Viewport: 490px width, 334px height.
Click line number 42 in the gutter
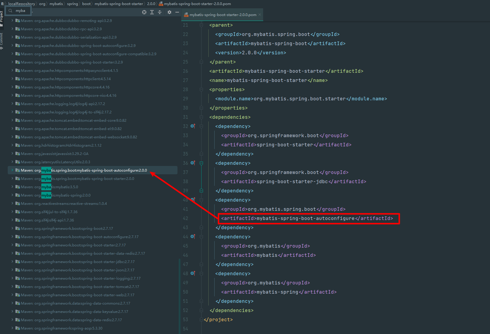click(x=185, y=219)
